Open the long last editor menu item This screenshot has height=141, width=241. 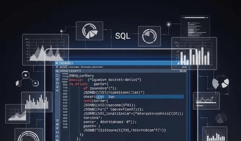pos(92,67)
